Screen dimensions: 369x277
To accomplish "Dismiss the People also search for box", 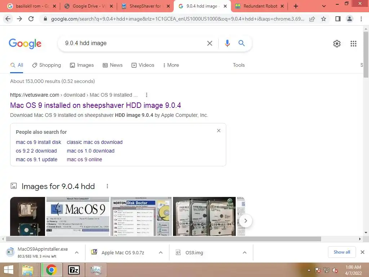I will click(x=219, y=131).
